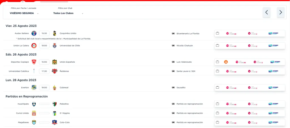The width and height of the screenshot is (290, 128).
Task: Click the Palestino club crest
Action: point(55,104)
